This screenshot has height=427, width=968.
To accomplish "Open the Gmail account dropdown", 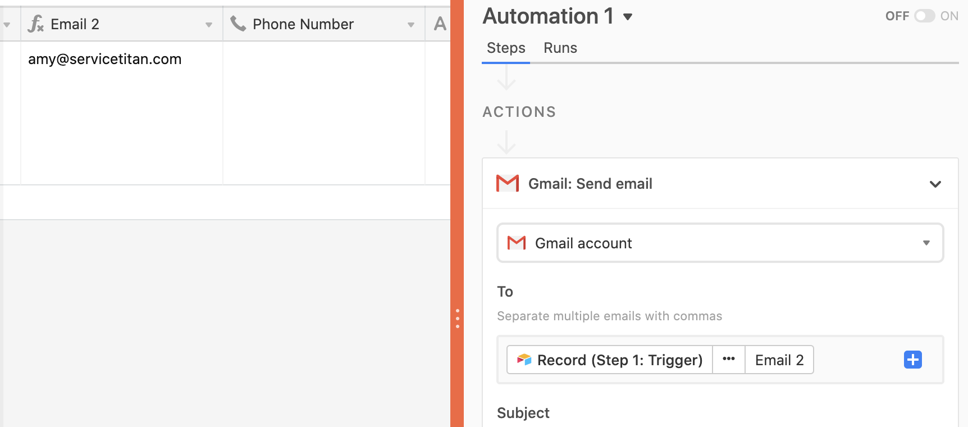I will 720,243.
